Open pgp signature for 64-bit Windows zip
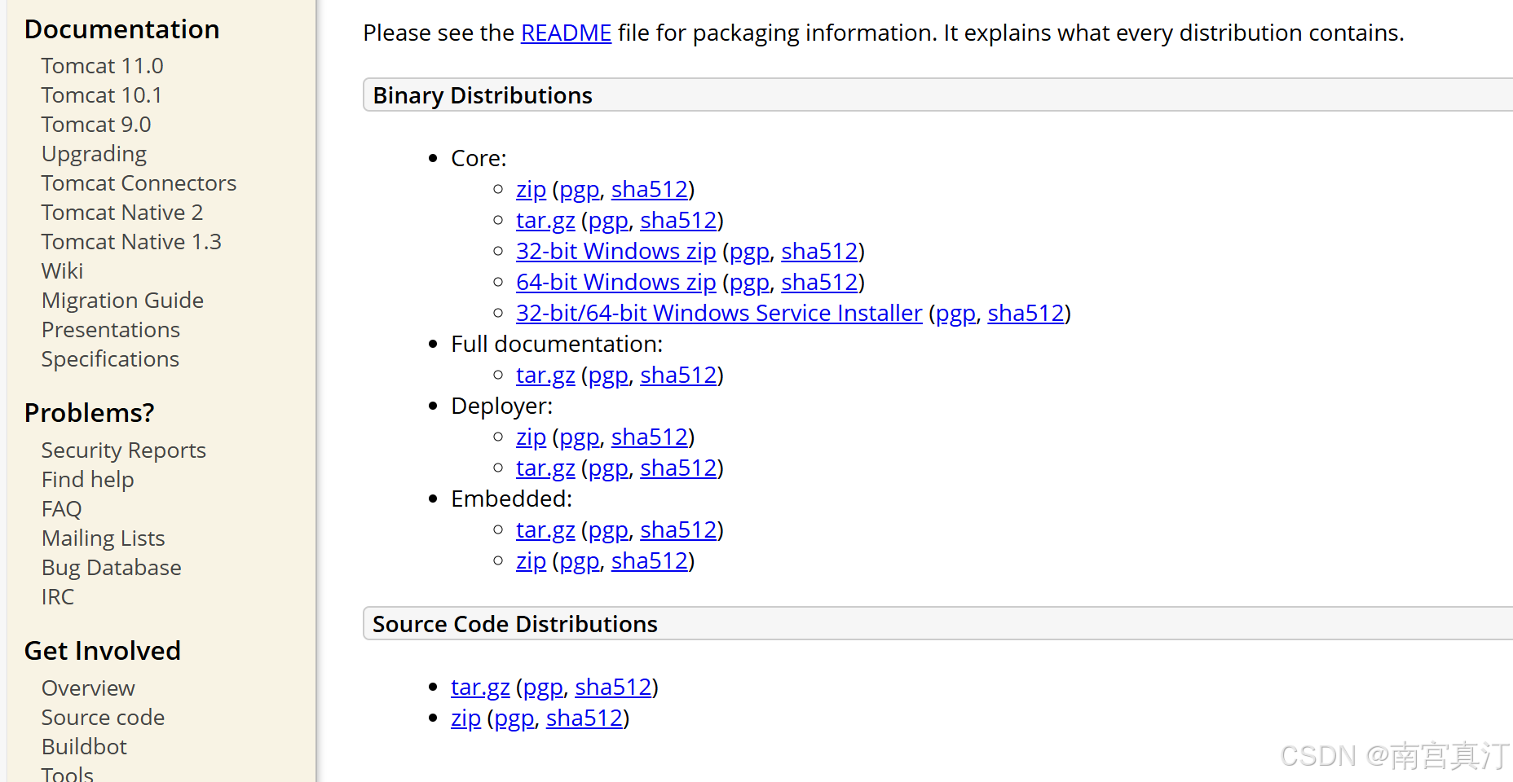 (749, 283)
